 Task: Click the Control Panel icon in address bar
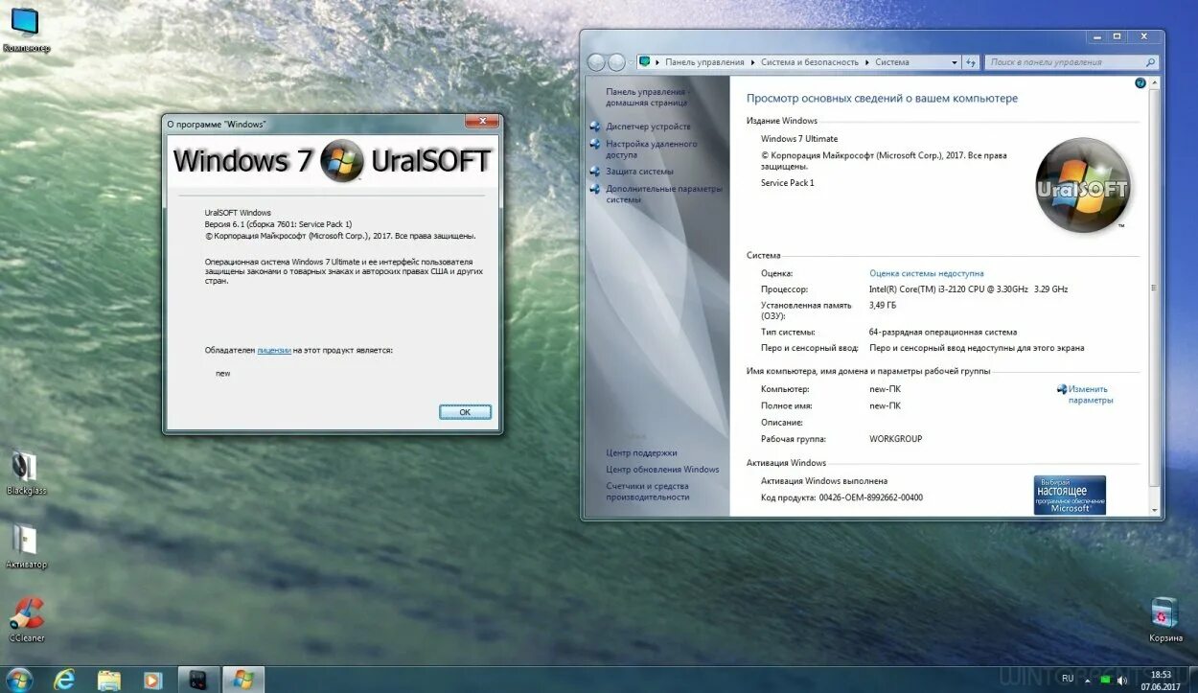point(645,62)
